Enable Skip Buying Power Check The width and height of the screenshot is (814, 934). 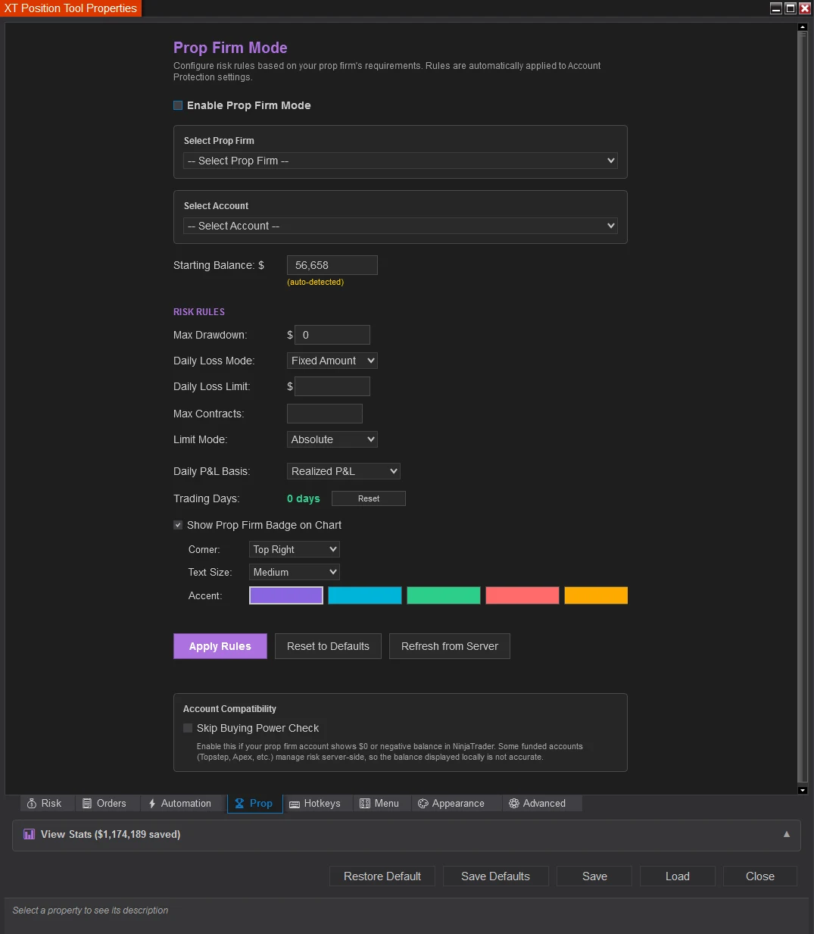[x=187, y=727]
